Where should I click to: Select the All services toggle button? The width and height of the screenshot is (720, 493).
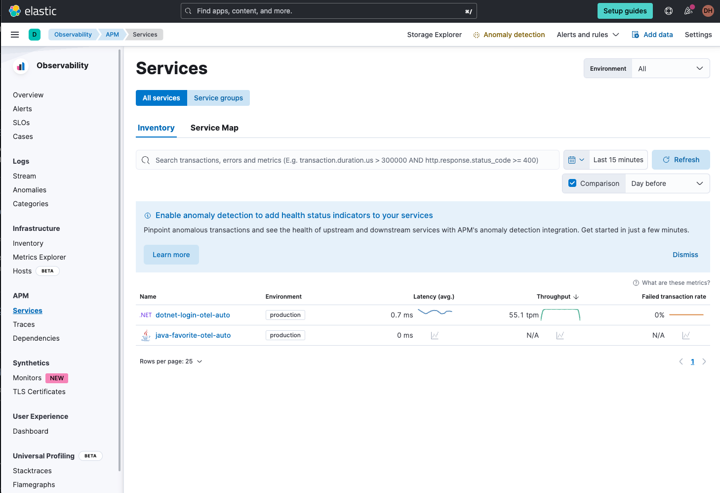(x=161, y=98)
